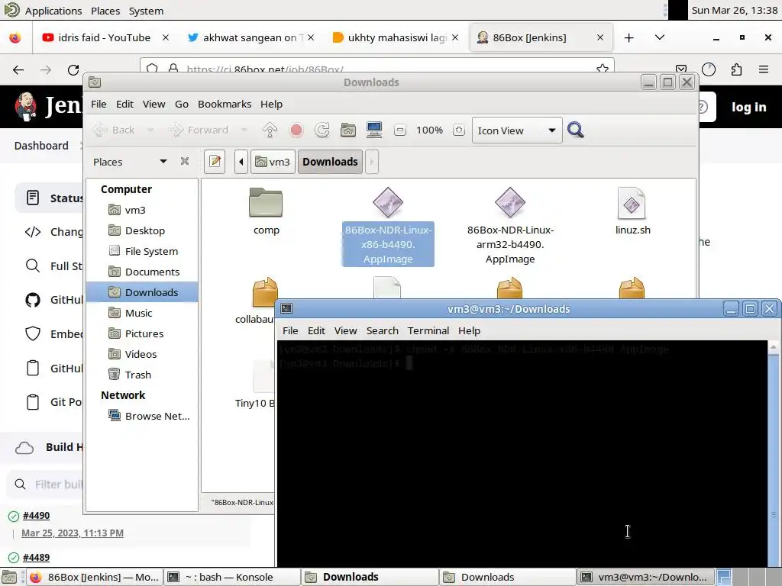Open the Places panel menu
This screenshot has width=782, height=586.
tap(105, 11)
